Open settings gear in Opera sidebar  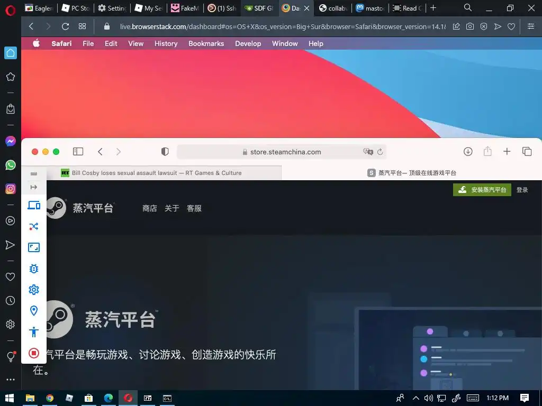tap(11, 324)
